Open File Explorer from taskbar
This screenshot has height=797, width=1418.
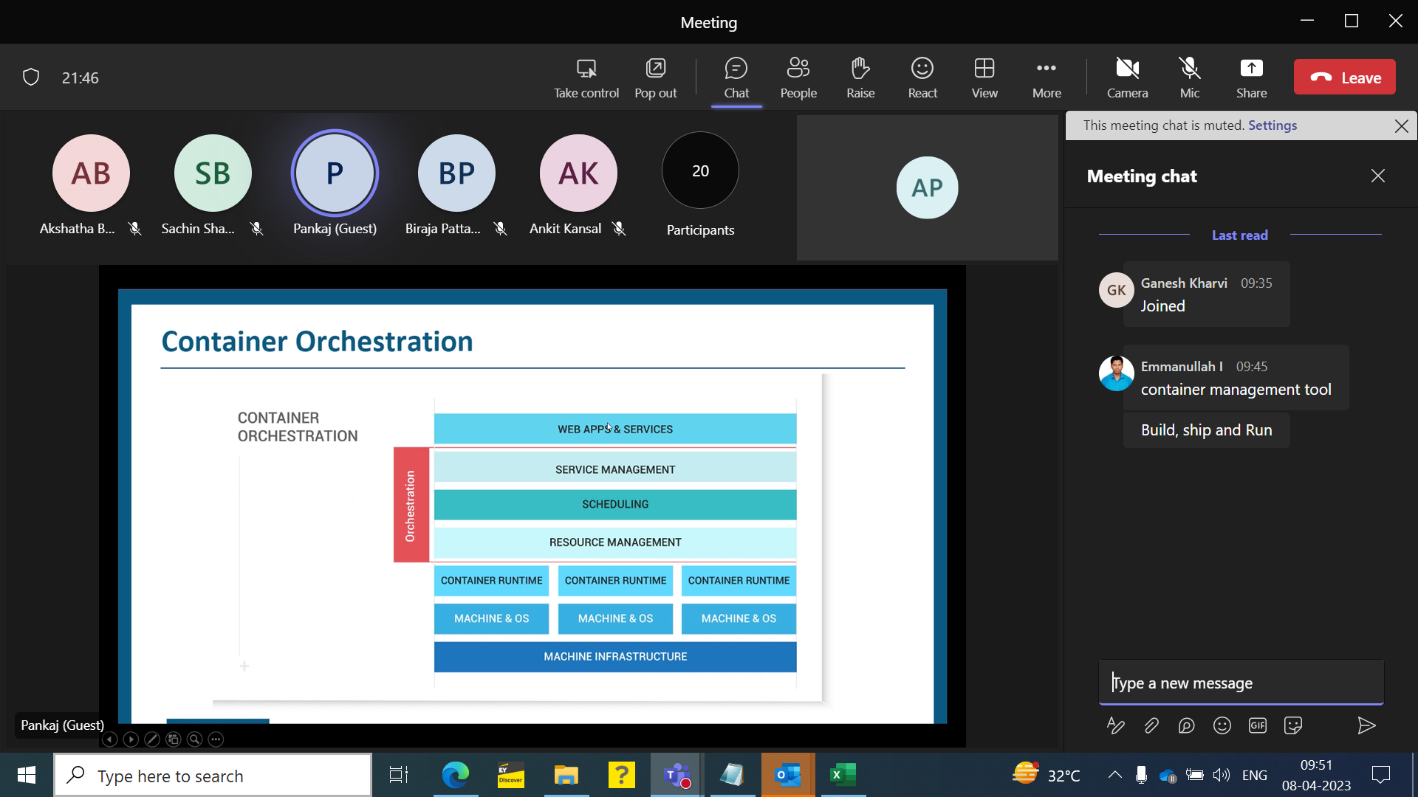[x=566, y=775]
